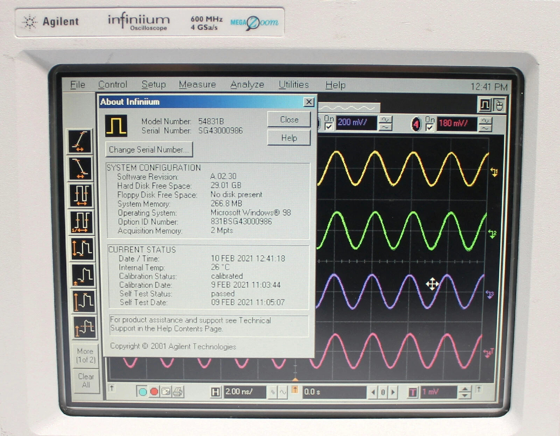The width and height of the screenshot is (560, 436).
Task: Click the expand horizontal waveform icon
Action: 282,392
